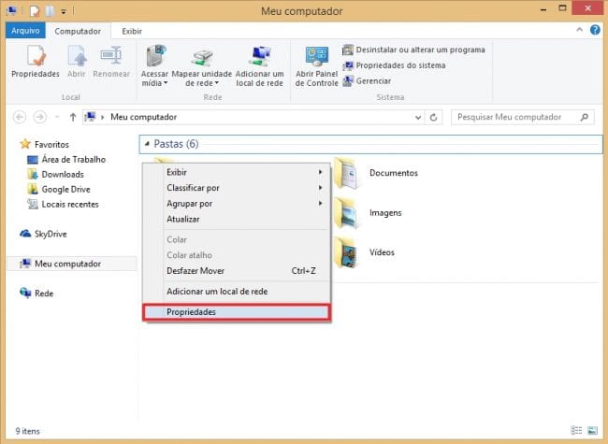Choose Atualizar in the context menu
Image resolution: width=608 pixels, height=444 pixels.
(x=237, y=219)
